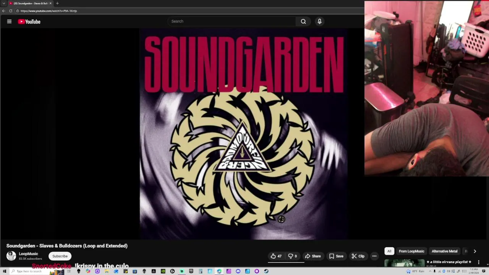Screen dimensions: 489x275
Task: Go back in the browser
Action: [4, 11]
